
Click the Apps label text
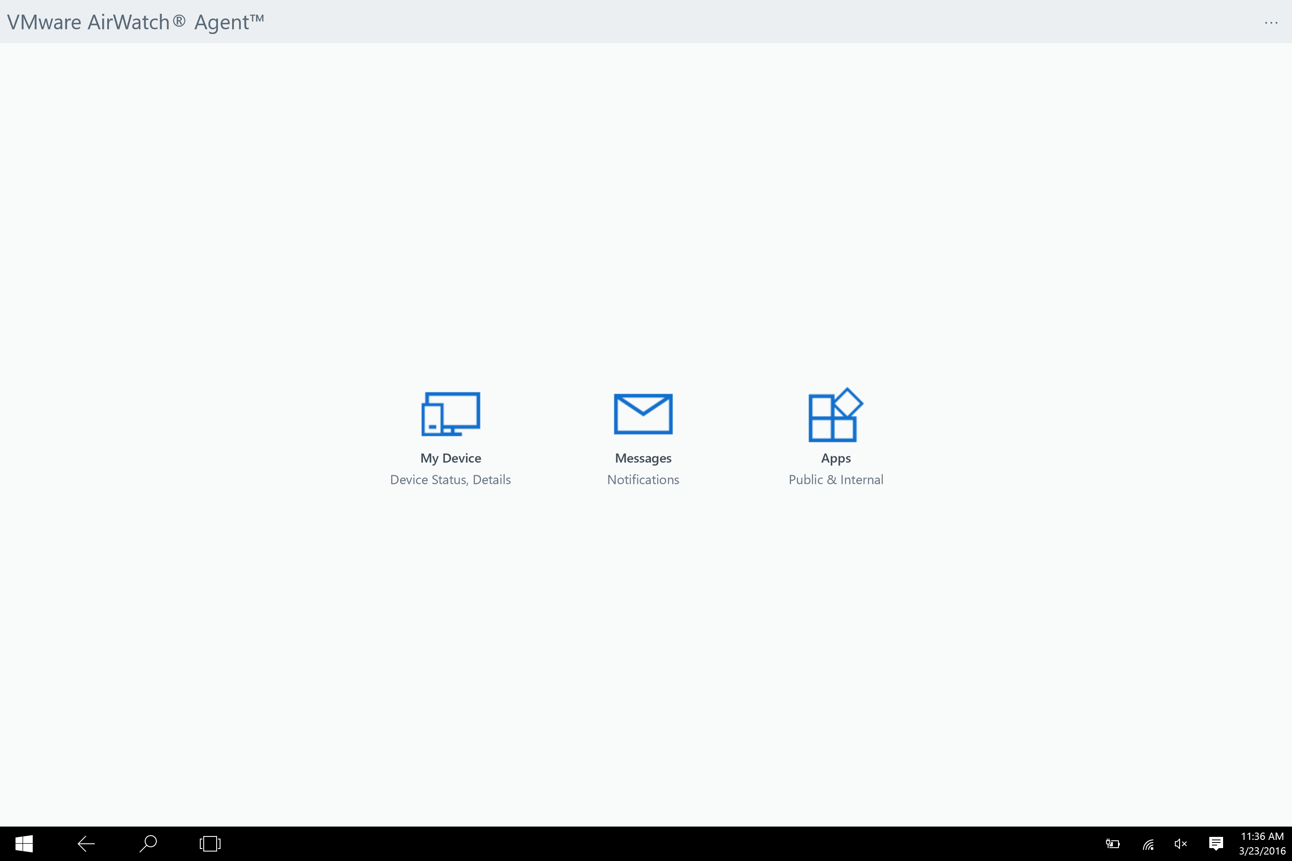[835, 458]
